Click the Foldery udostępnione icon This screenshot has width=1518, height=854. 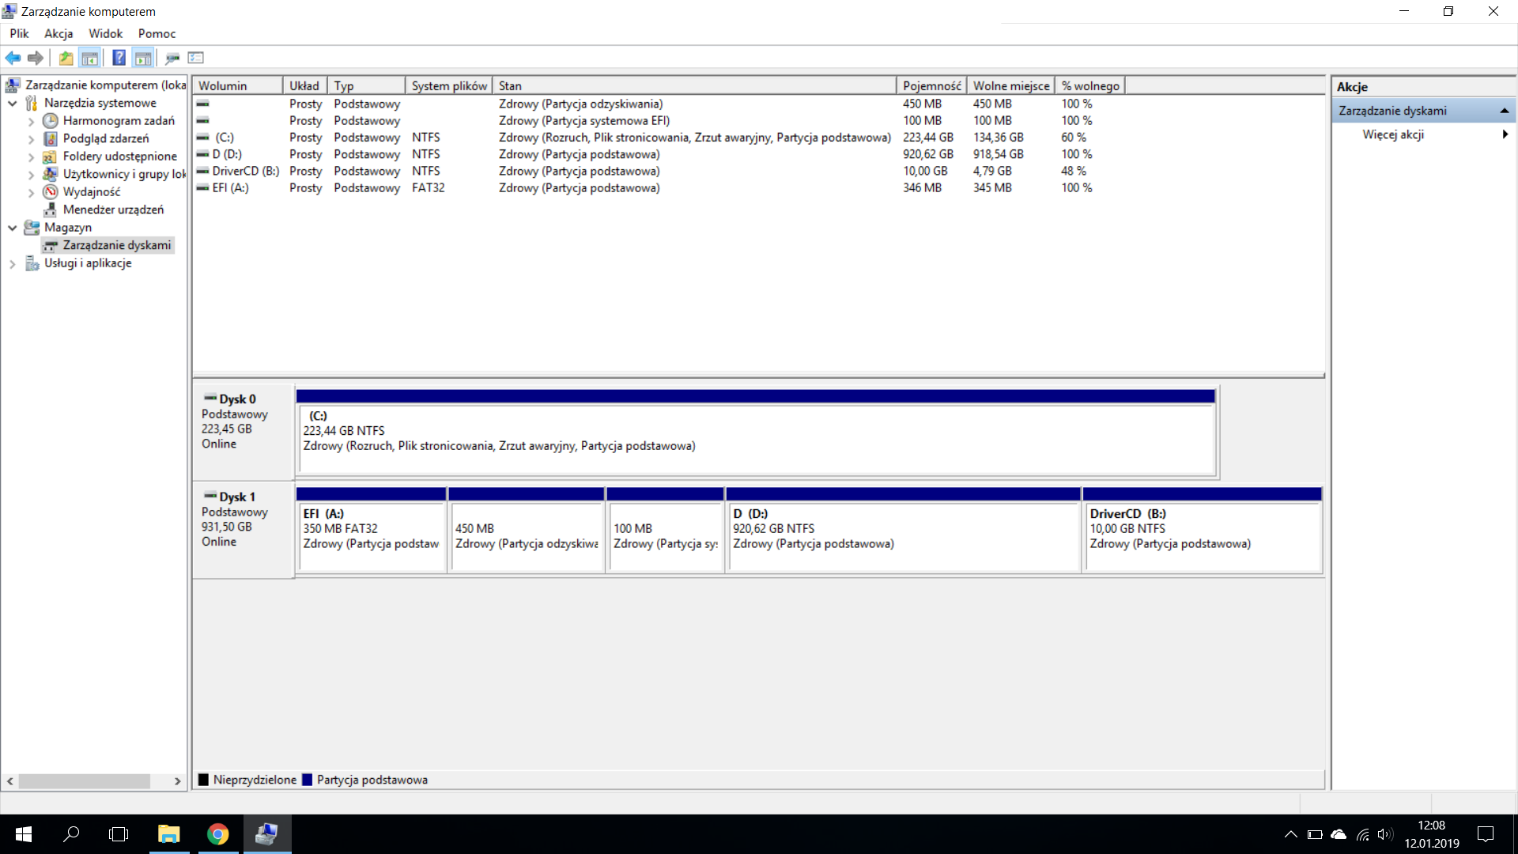pos(50,157)
